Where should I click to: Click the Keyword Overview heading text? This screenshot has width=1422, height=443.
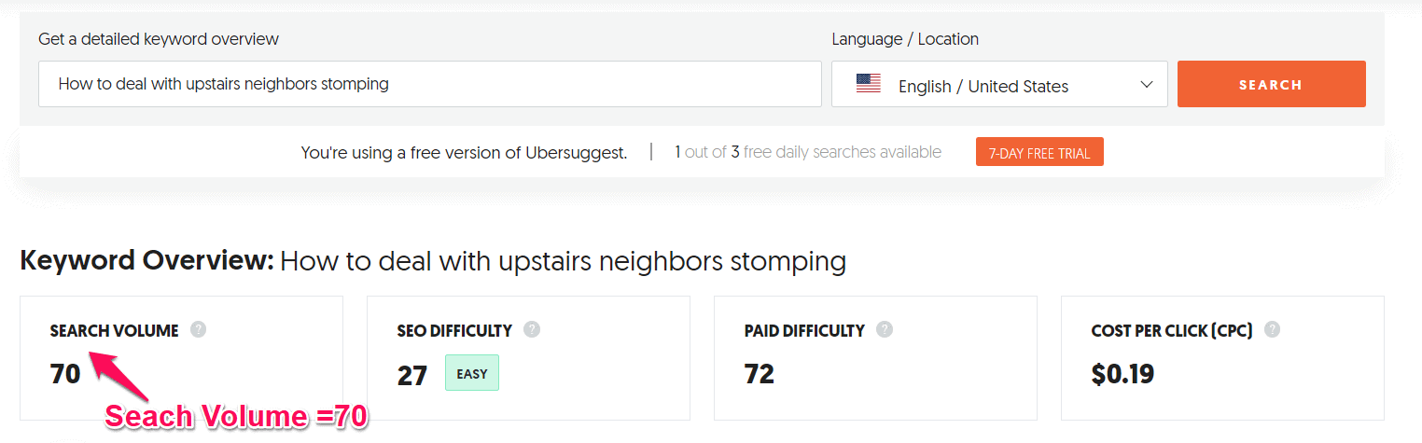tap(433, 261)
